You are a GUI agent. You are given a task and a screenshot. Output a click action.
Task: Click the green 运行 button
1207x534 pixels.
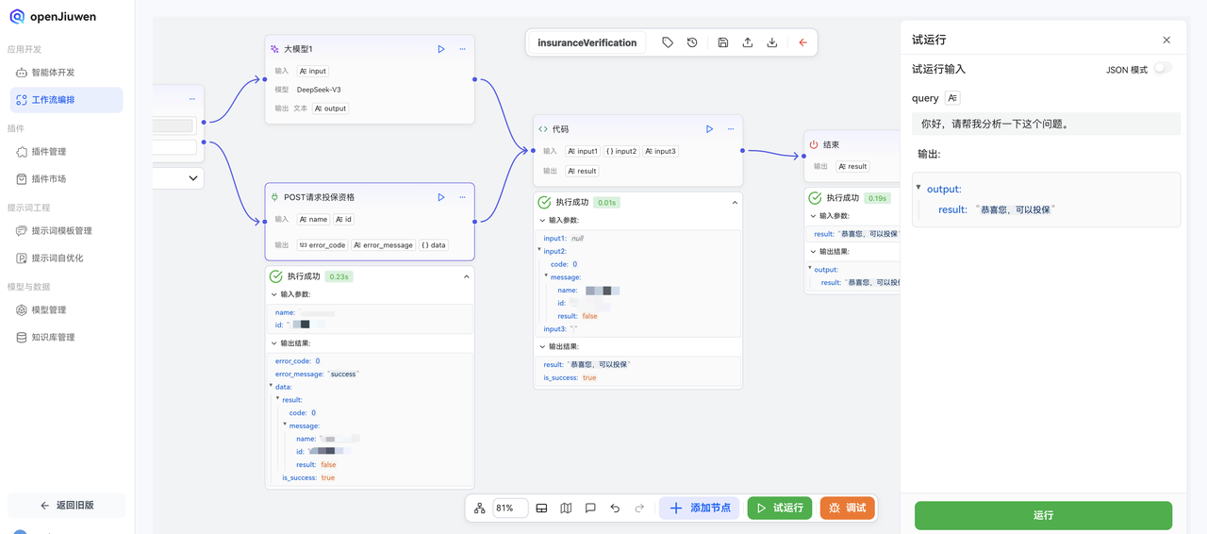point(1043,515)
